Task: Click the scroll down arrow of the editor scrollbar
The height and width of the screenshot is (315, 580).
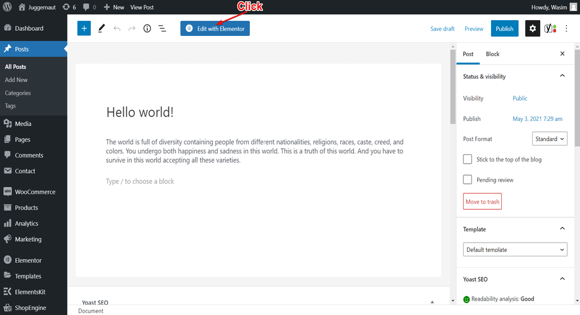Action: coord(453,301)
